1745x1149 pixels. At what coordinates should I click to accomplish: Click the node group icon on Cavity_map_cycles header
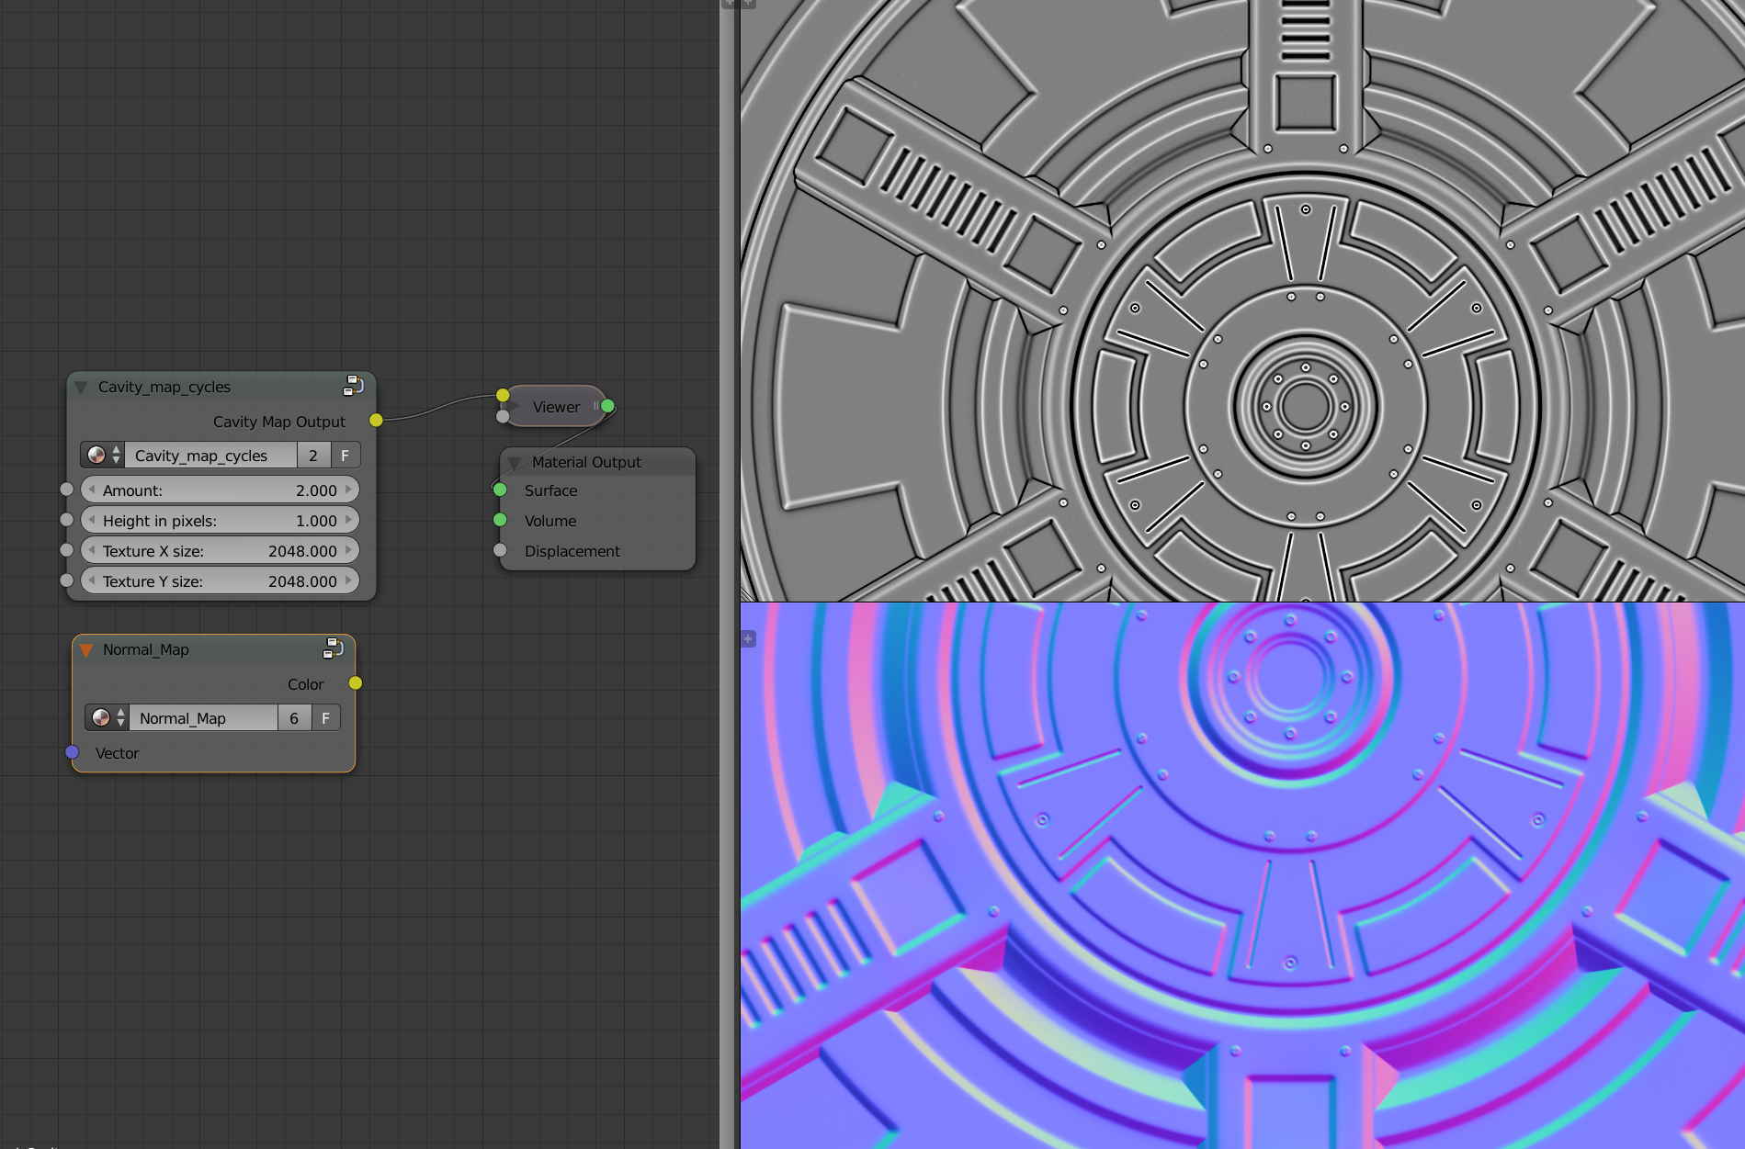pos(353,385)
